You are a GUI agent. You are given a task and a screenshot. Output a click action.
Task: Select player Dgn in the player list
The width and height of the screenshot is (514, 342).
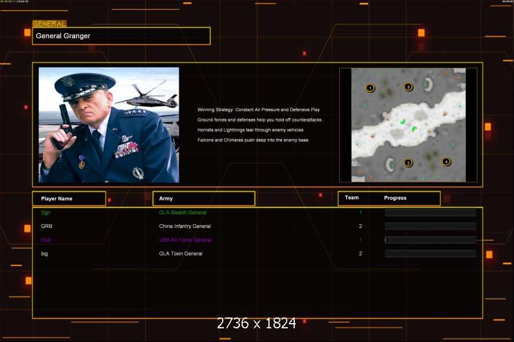pyautogui.click(x=46, y=213)
